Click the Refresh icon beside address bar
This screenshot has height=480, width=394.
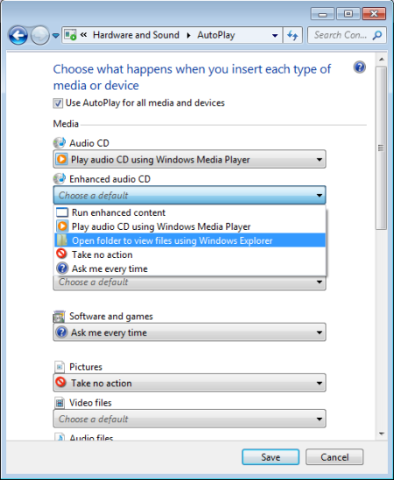[292, 36]
